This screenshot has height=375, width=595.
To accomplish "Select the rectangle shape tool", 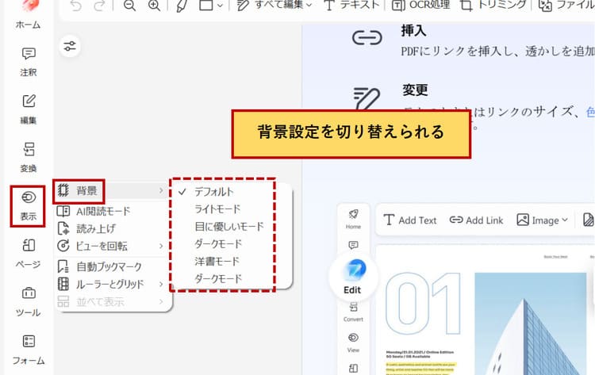I will tap(206, 6).
